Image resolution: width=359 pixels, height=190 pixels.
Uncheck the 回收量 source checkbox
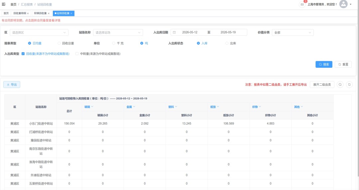click(x=23, y=54)
